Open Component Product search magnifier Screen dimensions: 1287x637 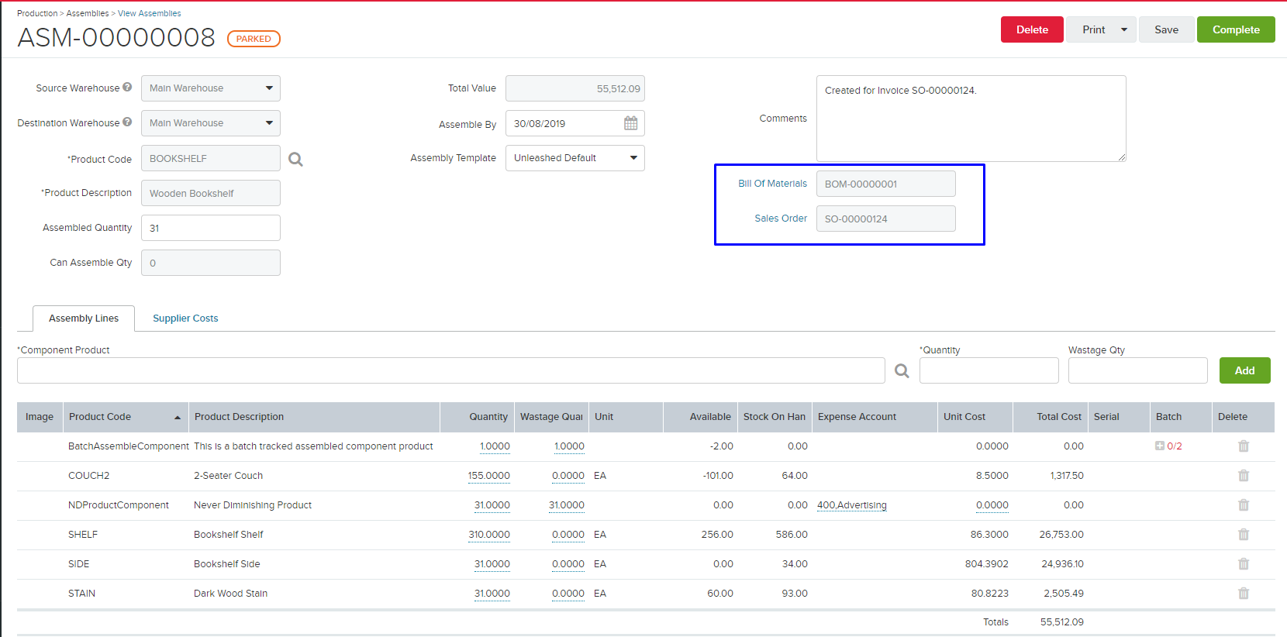click(x=902, y=370)
